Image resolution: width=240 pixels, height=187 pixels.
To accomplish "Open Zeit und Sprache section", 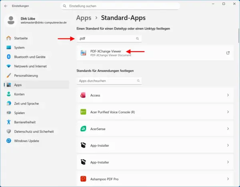I will [37, 103].
